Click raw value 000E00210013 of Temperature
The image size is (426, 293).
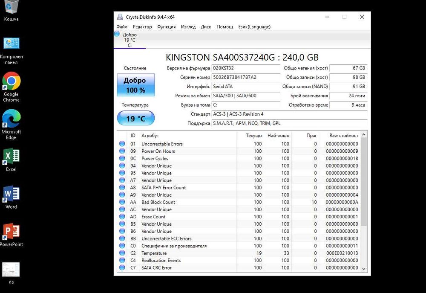(342, 253)
